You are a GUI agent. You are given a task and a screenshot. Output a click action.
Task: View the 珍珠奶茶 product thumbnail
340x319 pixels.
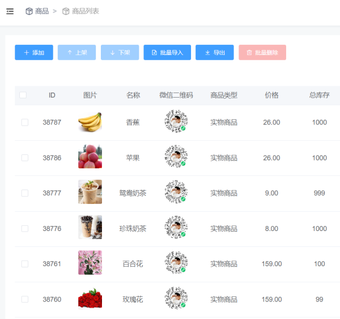90,228
